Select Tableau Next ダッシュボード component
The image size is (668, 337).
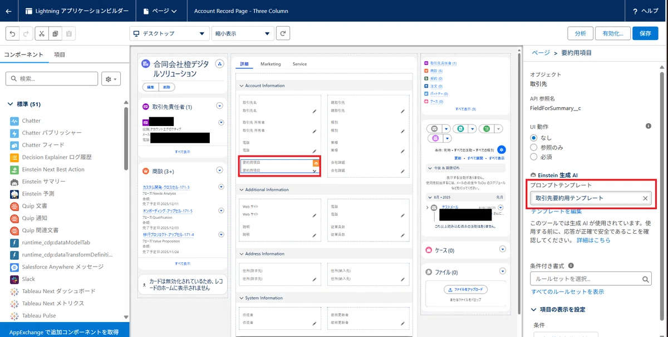pyautogui.click(x=53, y=291)
